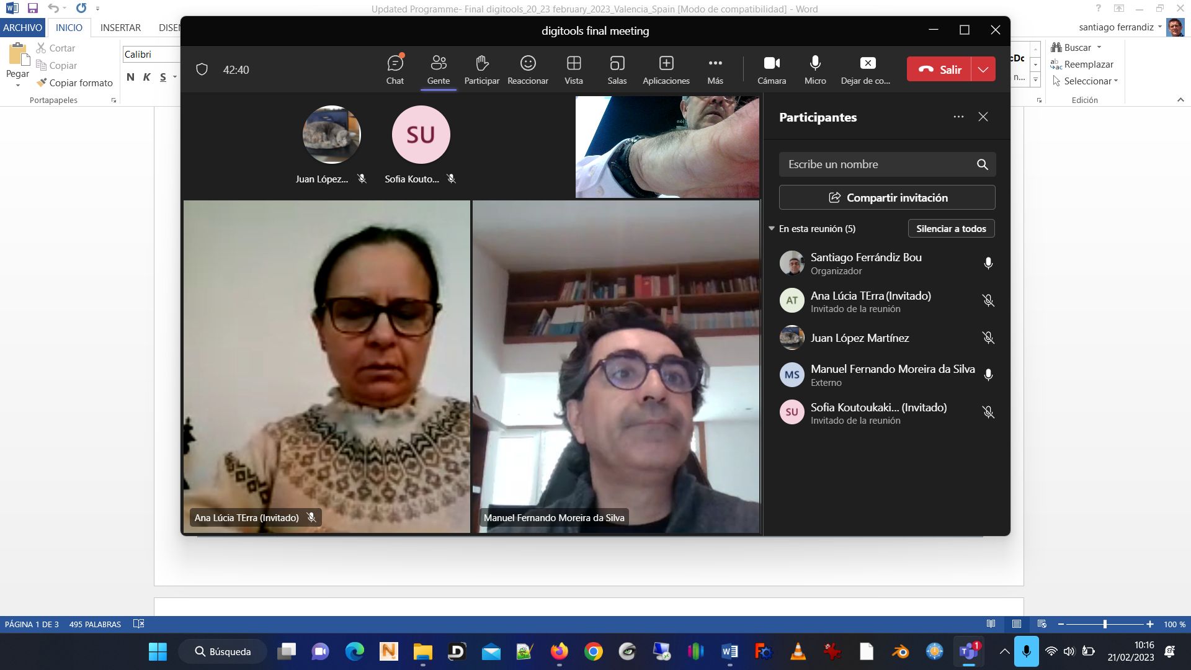Open Más options menu
This screenshot has width=1191, height=670.
[715, 69]
